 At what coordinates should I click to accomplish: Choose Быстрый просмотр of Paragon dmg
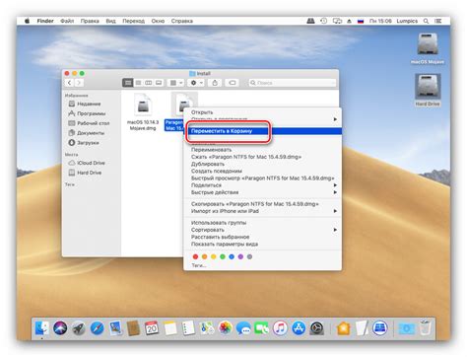[x=262, y=178]
